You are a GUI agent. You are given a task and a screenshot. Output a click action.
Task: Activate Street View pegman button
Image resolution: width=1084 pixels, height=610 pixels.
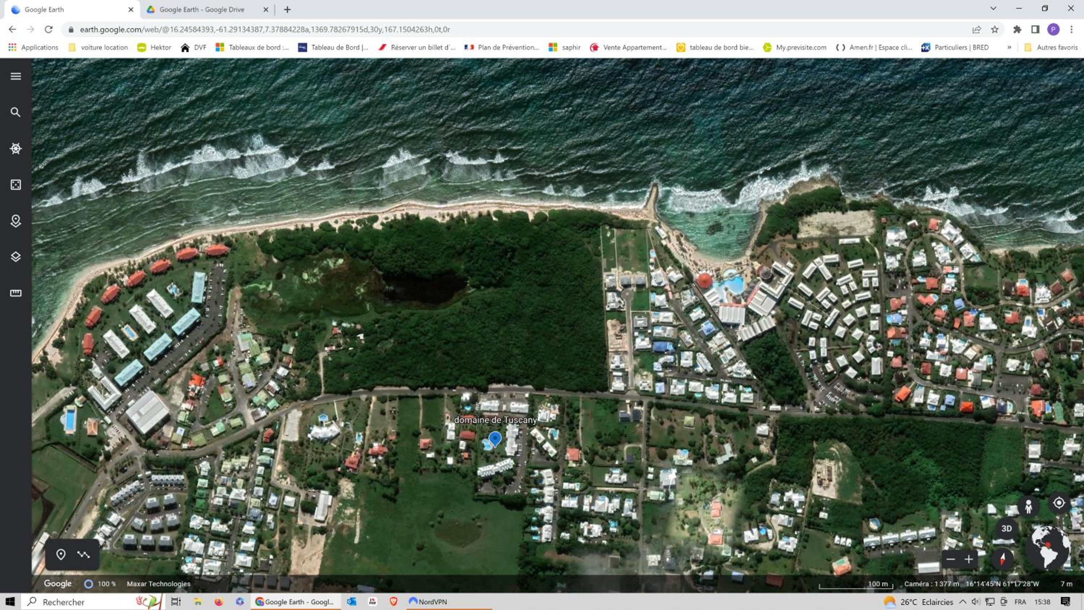[x=1028, y=506]
